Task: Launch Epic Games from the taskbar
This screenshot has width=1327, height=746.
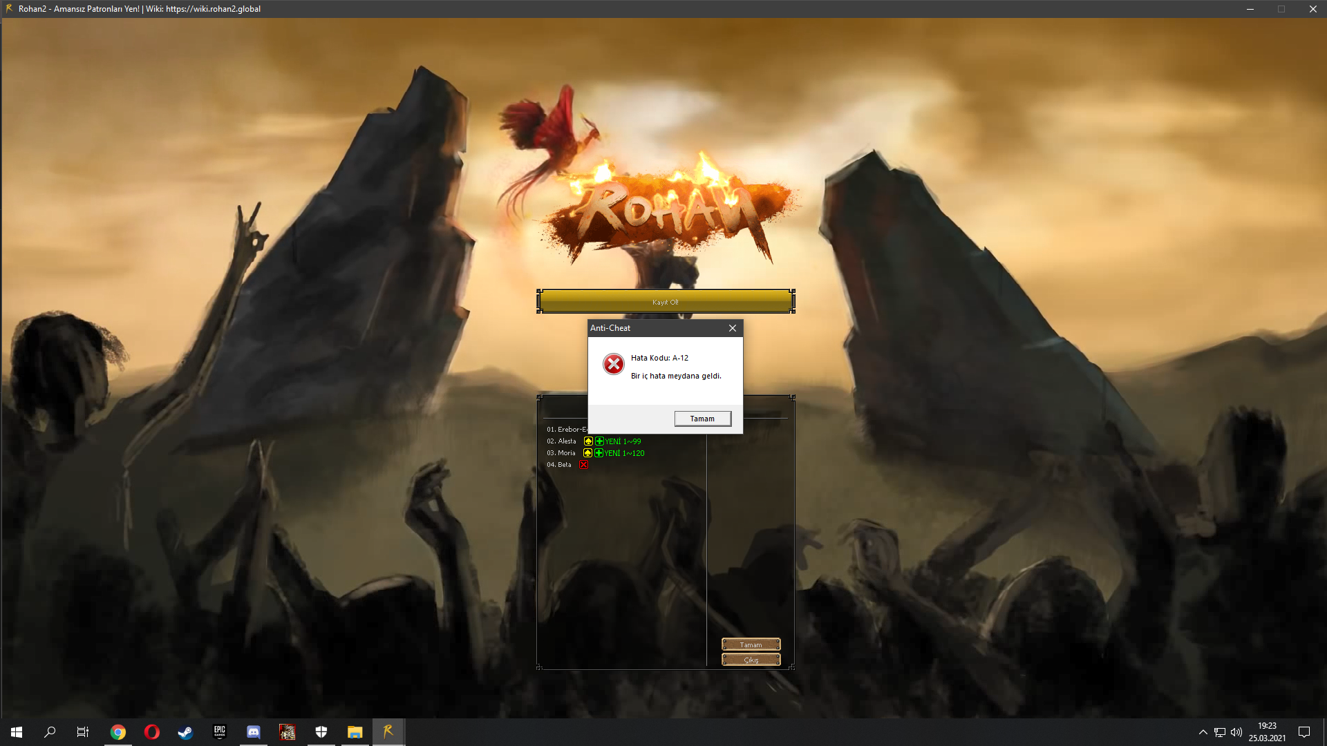Action: coord(220,732)
